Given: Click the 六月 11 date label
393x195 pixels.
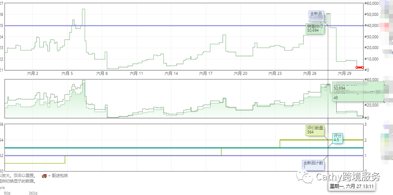Looking at the screenshot, I should coord(136,73).
